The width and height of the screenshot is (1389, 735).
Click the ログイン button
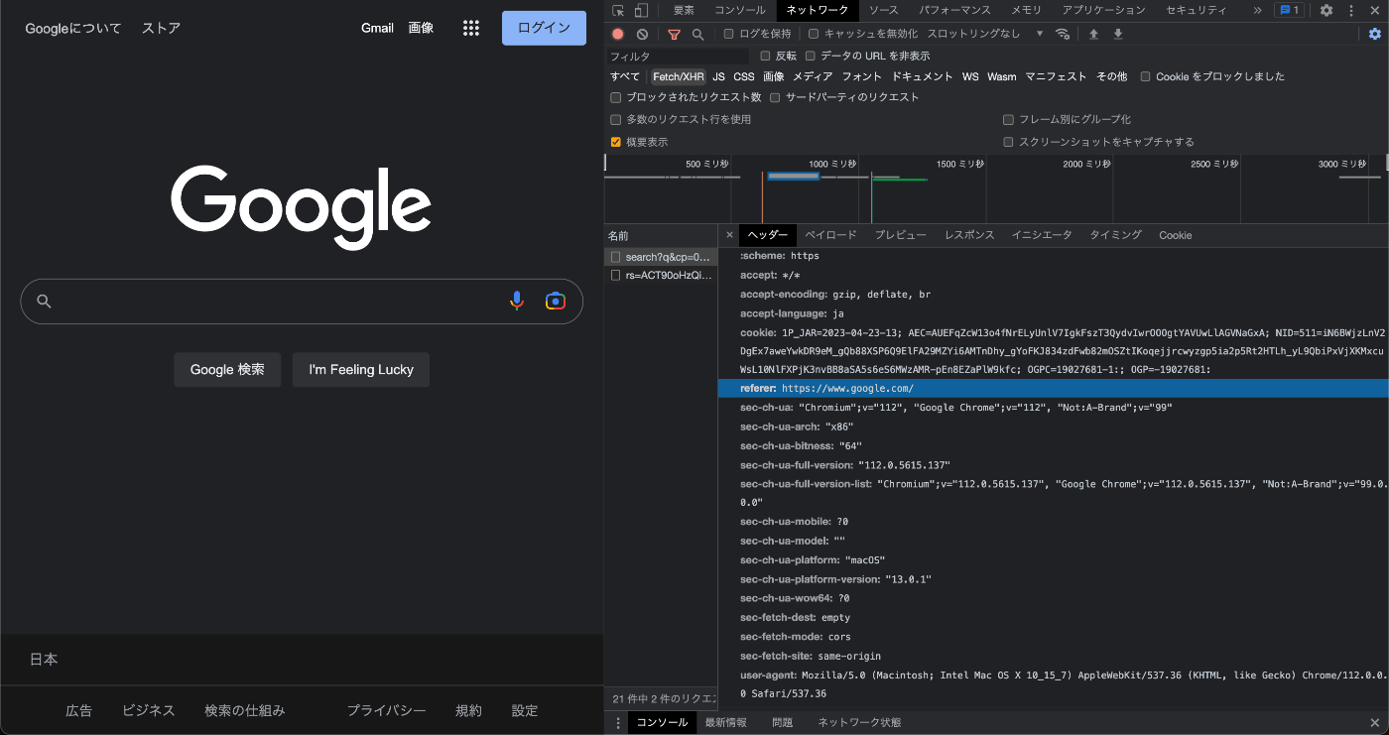[544, 28]
